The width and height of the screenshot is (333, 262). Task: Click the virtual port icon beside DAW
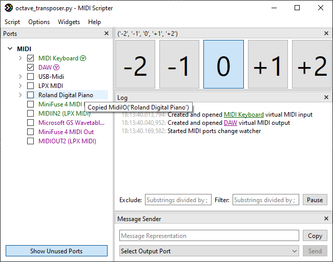[x=56, y=68]
